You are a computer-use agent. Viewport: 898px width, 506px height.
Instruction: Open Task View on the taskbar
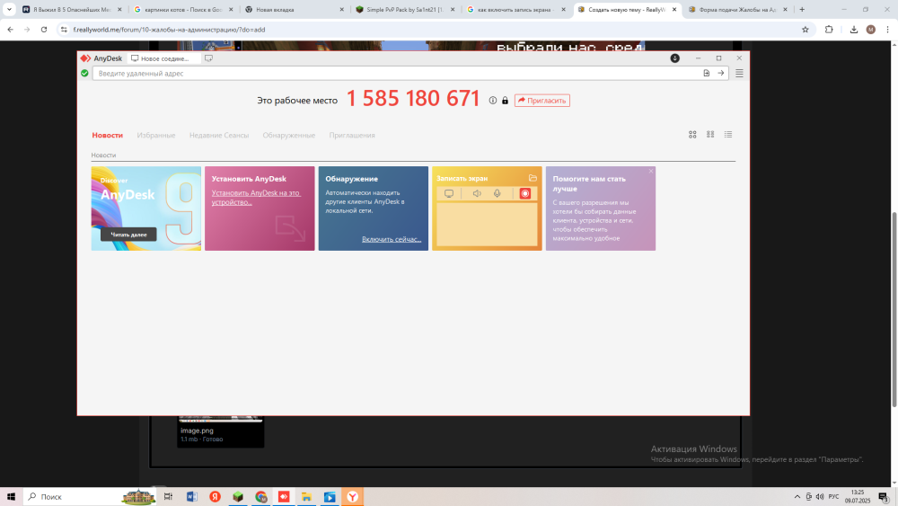click(168, 497)
